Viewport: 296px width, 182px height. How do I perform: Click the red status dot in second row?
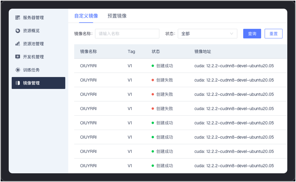pyautogui.click(x=153, y=80)
